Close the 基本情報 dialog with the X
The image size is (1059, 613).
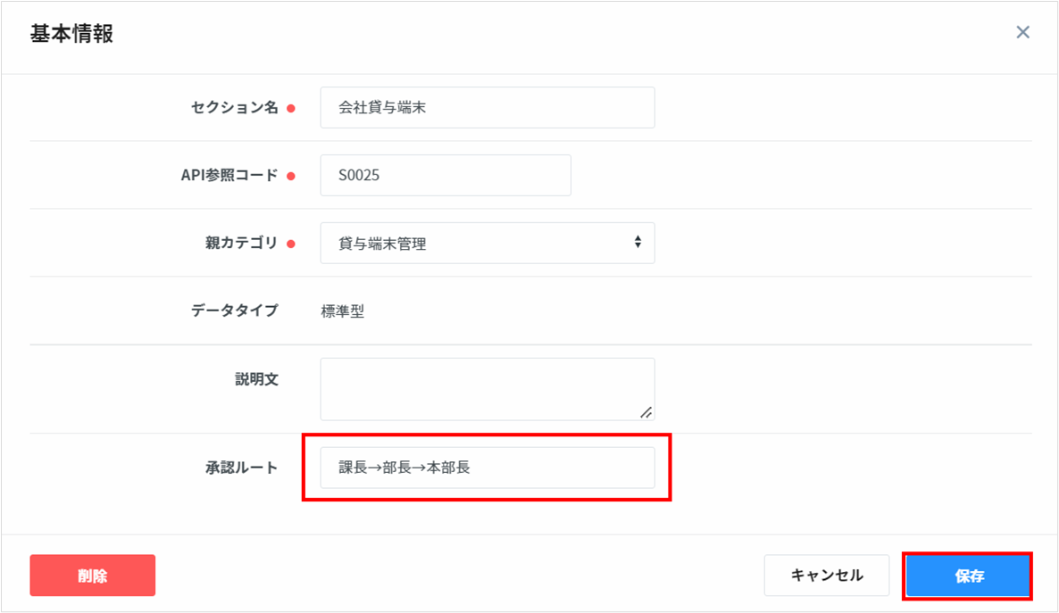(1022, 33)
